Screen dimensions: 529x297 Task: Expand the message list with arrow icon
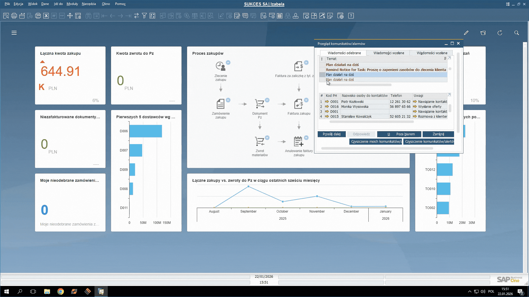pos(449,58)
